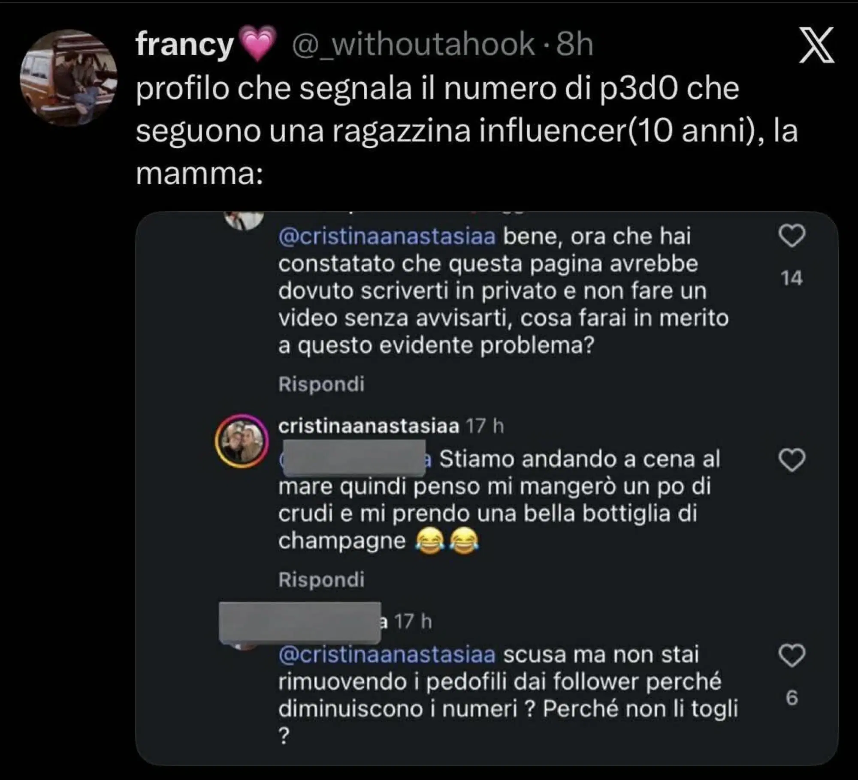Like the comment asking "Perché non li togli"

(792, 656)
